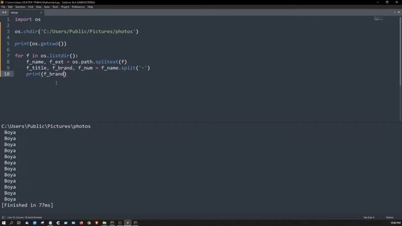Viewport: 402px width, 226px height.
Task: Open the Sublime Text taskbar icon
Action: 128,223
